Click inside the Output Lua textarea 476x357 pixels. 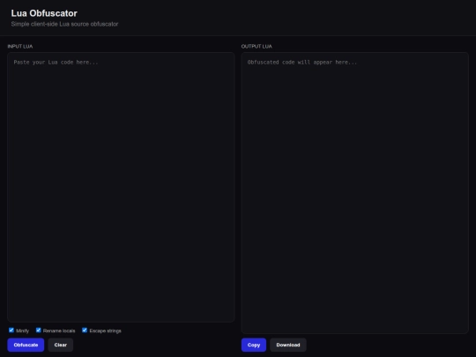[x=355, y=193]
